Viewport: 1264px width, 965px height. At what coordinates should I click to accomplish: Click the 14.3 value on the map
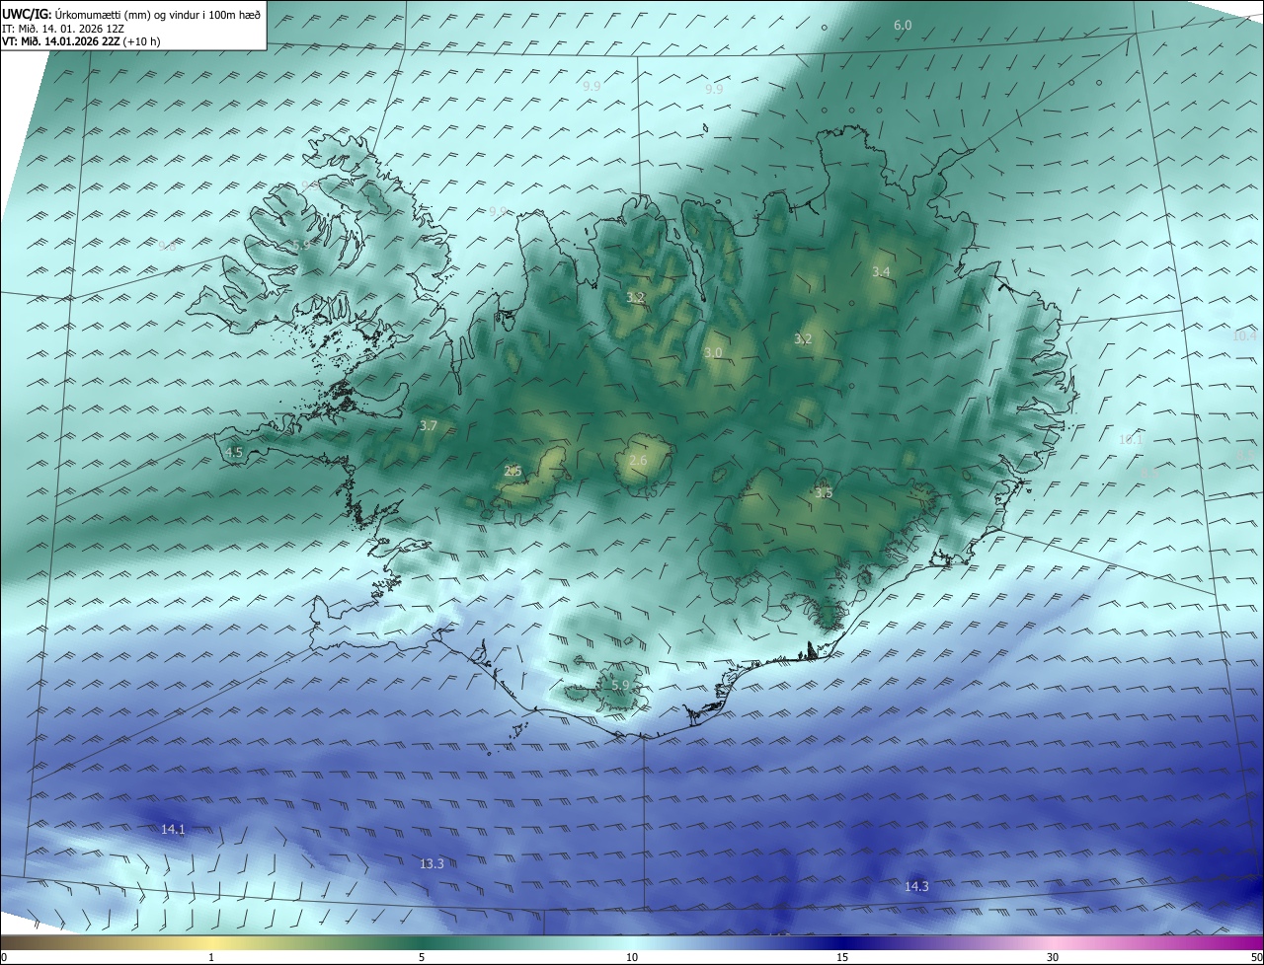point(916,887)
